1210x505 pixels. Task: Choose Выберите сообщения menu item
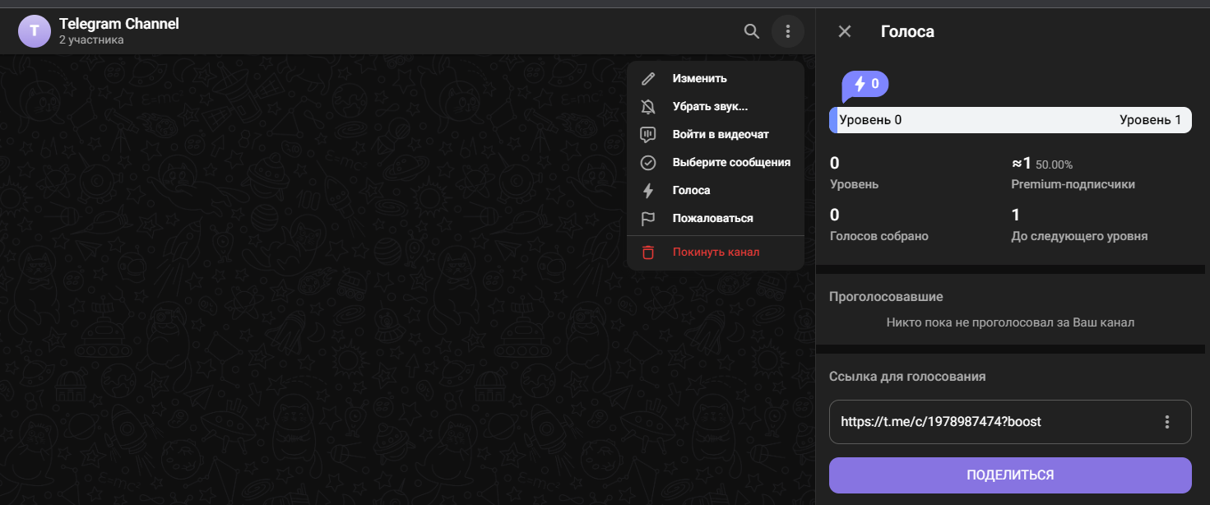click(x=716, y=163)
